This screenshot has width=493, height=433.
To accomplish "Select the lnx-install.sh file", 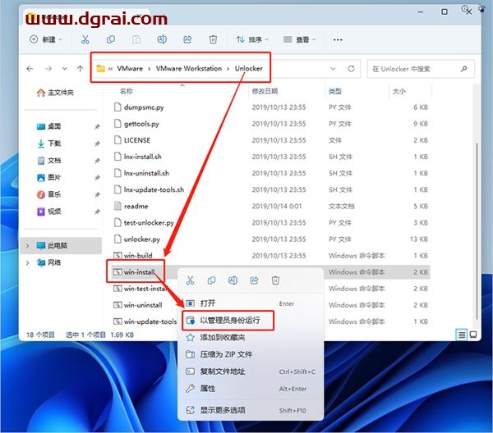I will click(138, 157).
